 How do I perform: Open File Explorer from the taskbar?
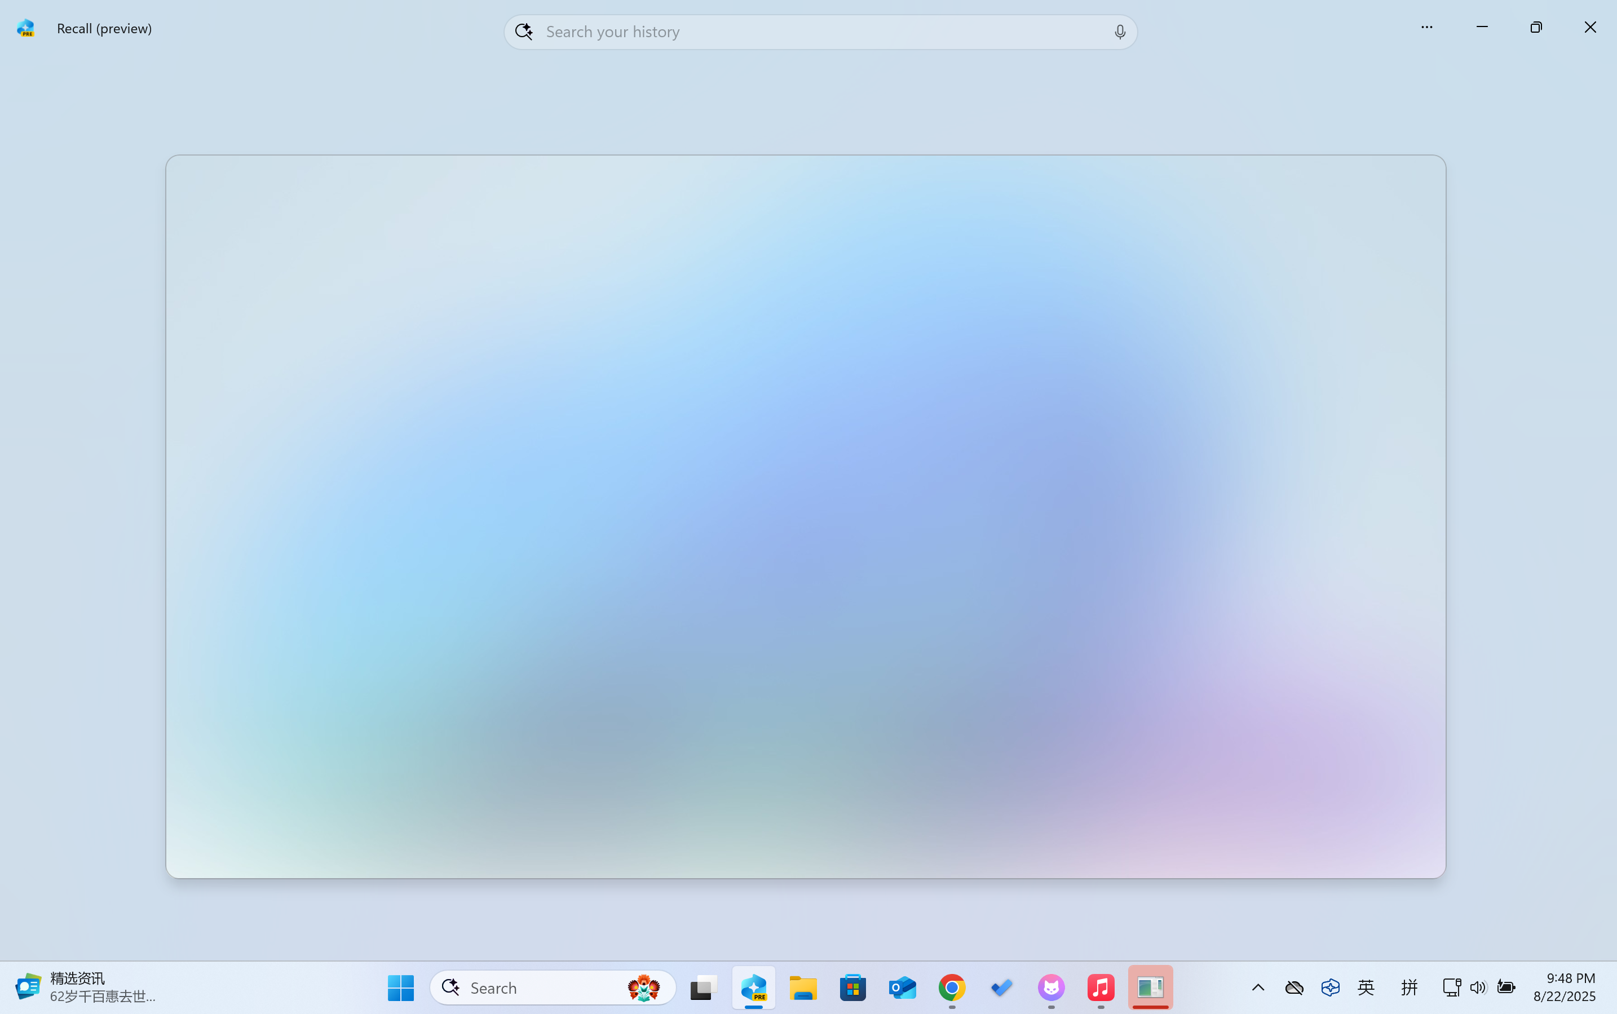click(803, 987)
